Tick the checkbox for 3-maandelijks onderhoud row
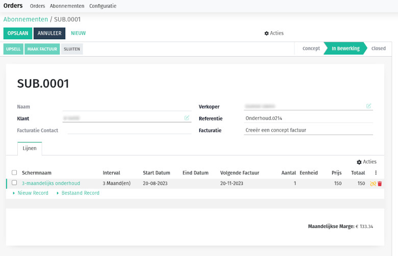398x256 pixels. [x=14, y=183]
